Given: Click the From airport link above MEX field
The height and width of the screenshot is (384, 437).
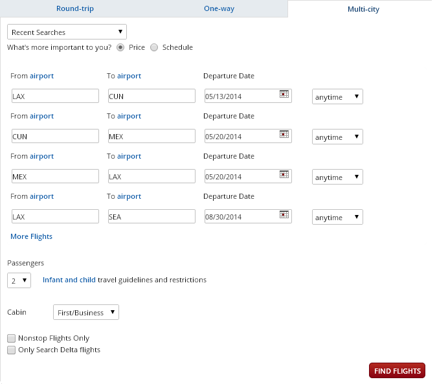Looking at the screenshot, I should (x=42, y=156).
